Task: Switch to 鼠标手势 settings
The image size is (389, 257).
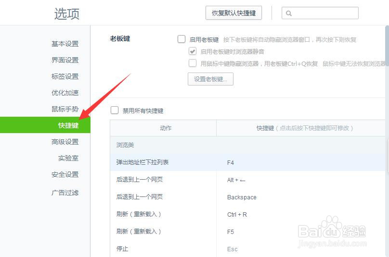Action: point(65,109)
